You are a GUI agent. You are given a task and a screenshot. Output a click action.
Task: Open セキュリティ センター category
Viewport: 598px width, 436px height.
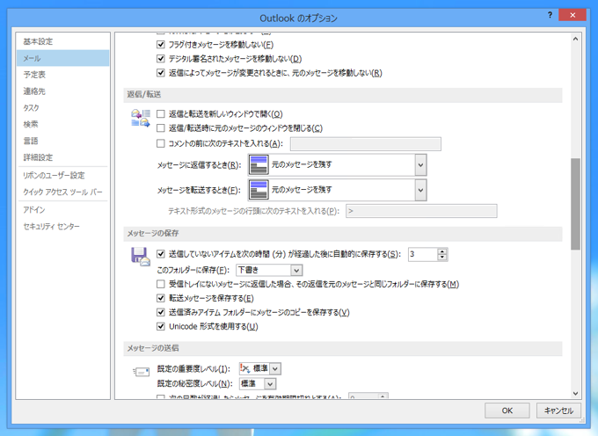point(63,227)
